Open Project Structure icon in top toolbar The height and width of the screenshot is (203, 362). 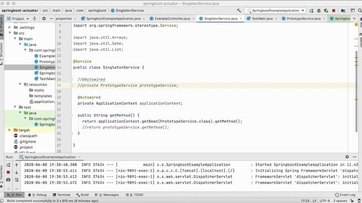point(343,11)
